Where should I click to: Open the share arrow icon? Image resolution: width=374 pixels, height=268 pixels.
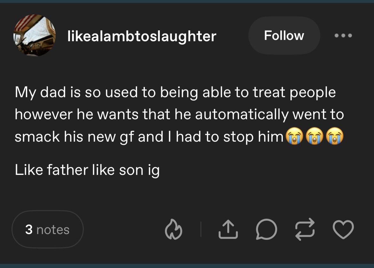(x=228, y=229)
